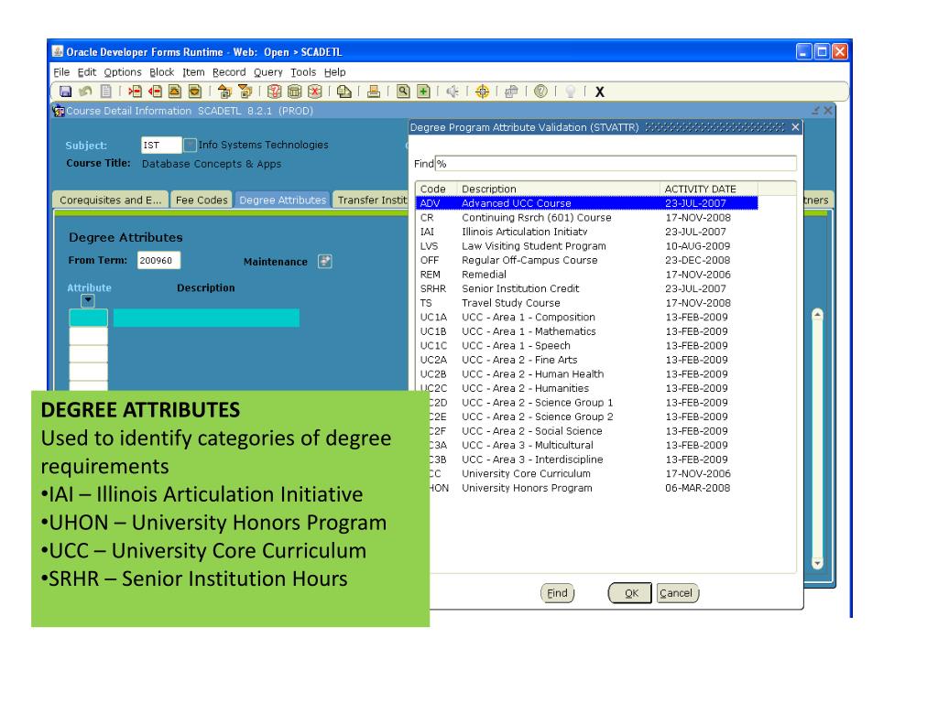Open the Record menu
Screen dimensions: 938x703
(229, 72)
